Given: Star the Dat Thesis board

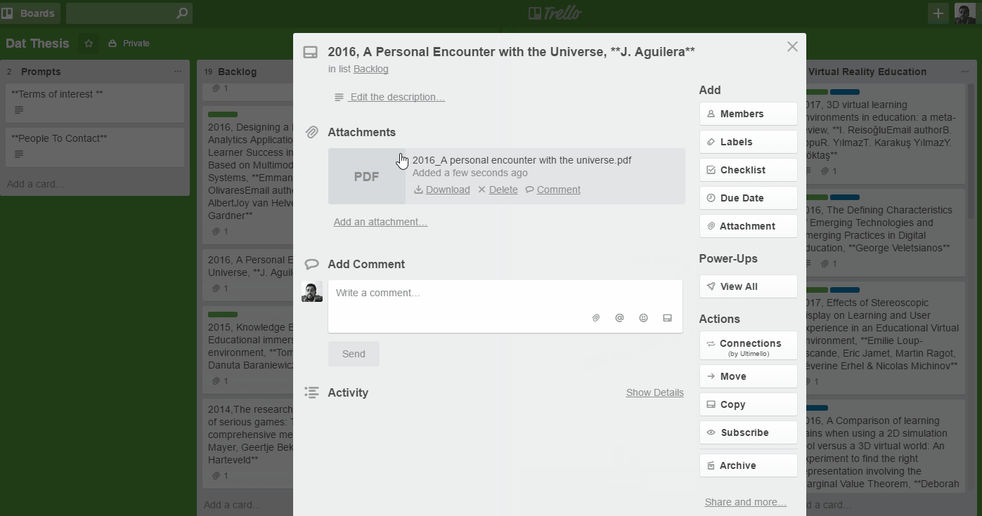Looking at the screenshot, I should pos(88,43).
